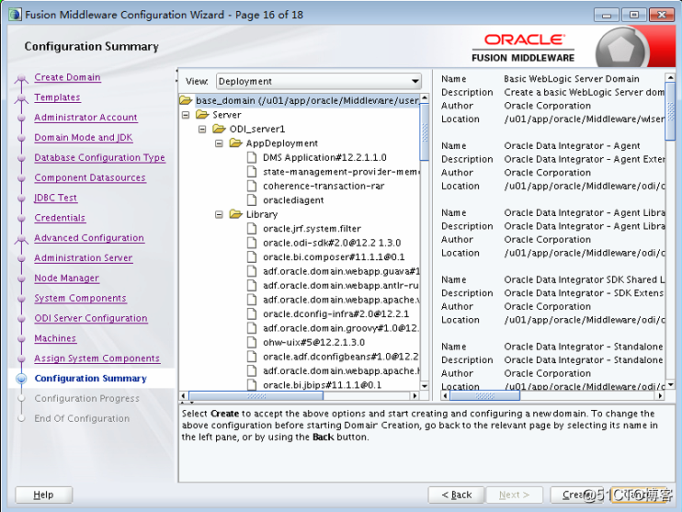Go to the Create Domain step
This screenshot has width=682, height=512.
(x=67, y=77)
